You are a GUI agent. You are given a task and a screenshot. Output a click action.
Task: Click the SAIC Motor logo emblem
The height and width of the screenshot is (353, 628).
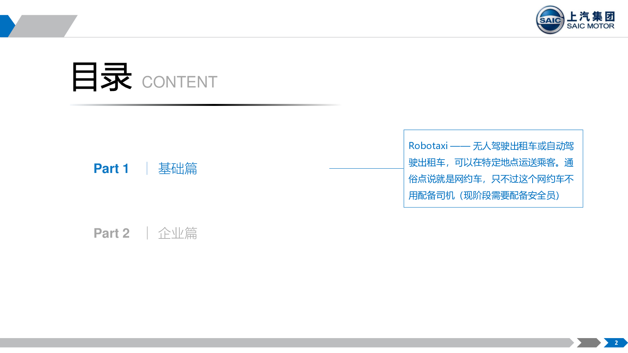550,20
